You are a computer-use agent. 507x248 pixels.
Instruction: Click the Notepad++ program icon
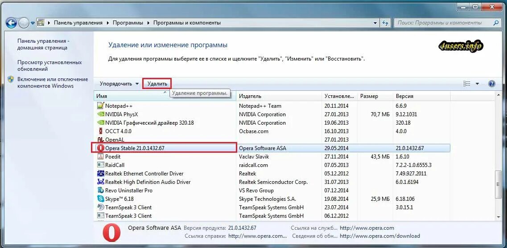click(x=100, y=106)
